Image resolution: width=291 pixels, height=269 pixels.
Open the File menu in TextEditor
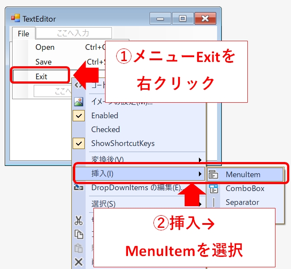(x=24, y=34)
